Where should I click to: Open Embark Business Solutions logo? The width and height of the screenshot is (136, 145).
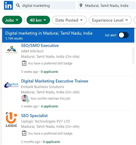[x=11, y=85]
